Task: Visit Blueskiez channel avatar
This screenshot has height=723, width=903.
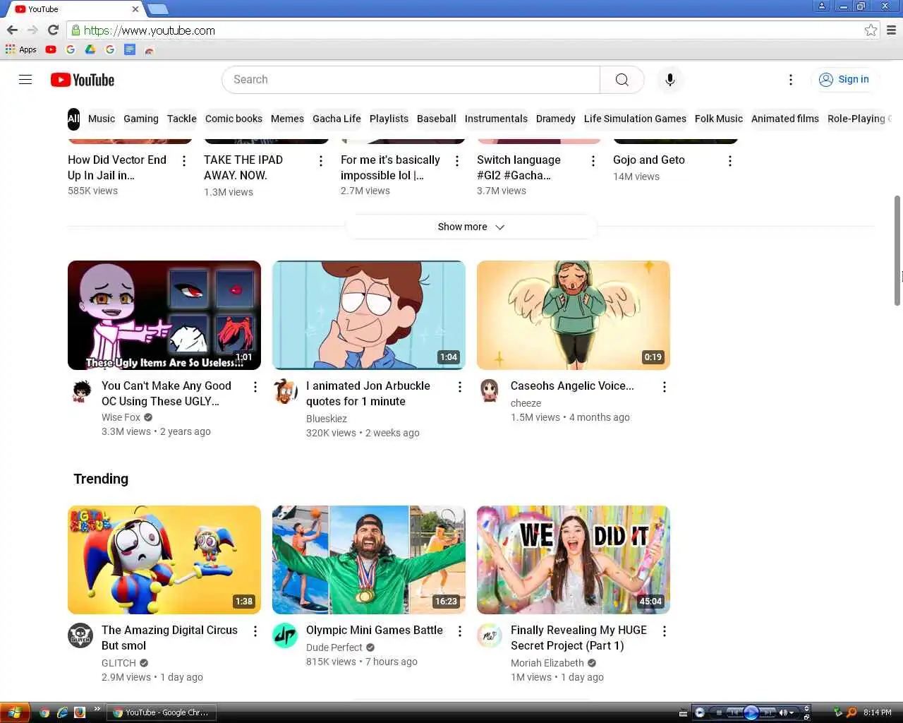Action: [x=285, y=390]
